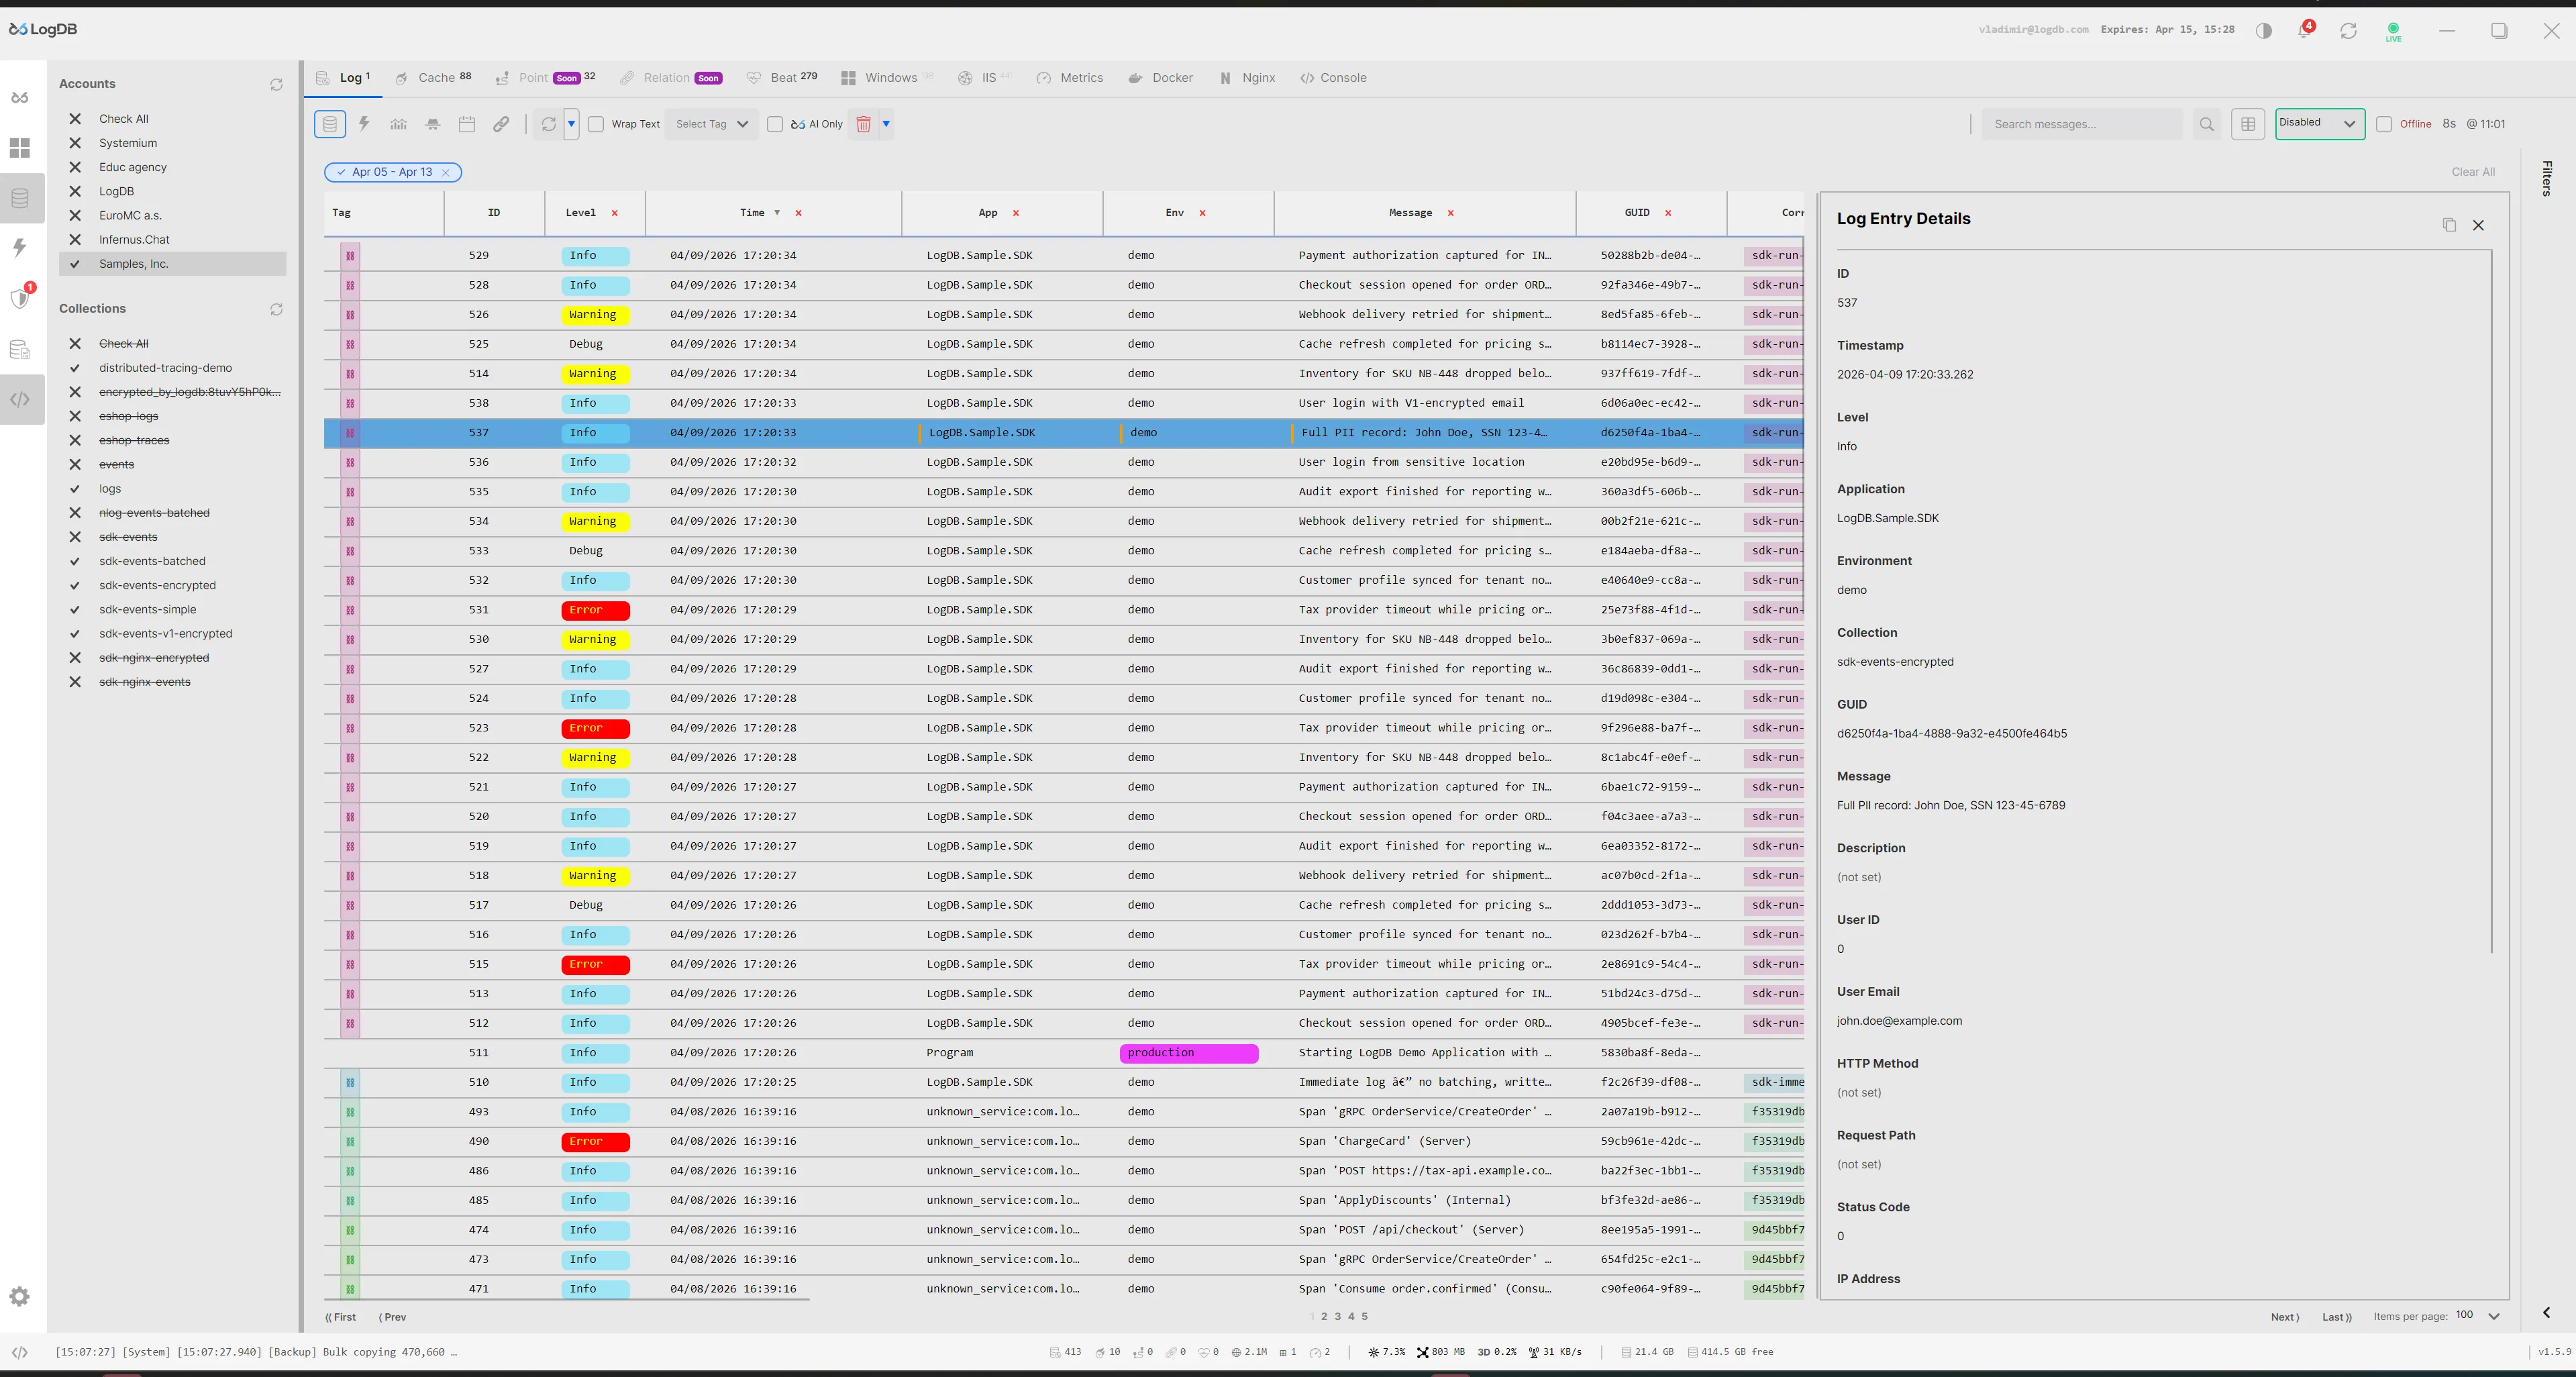Viewport: 2576px width, 1377px height.
Task: Open notifications bell with red badge
Action: 2304,31
